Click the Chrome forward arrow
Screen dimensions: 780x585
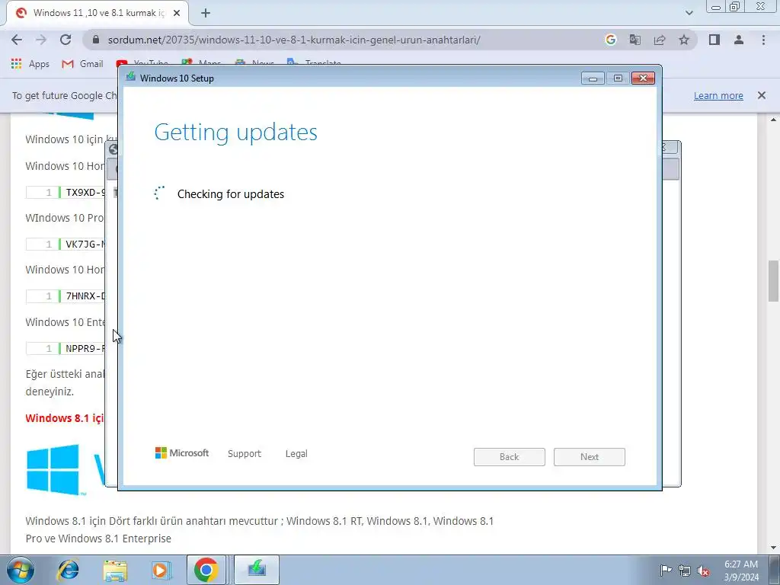click(x=41, y=40)
